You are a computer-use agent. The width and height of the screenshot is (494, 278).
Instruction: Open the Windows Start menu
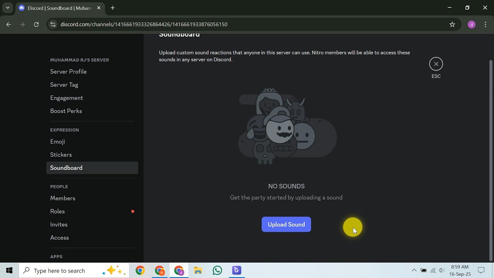coord(9,271)
